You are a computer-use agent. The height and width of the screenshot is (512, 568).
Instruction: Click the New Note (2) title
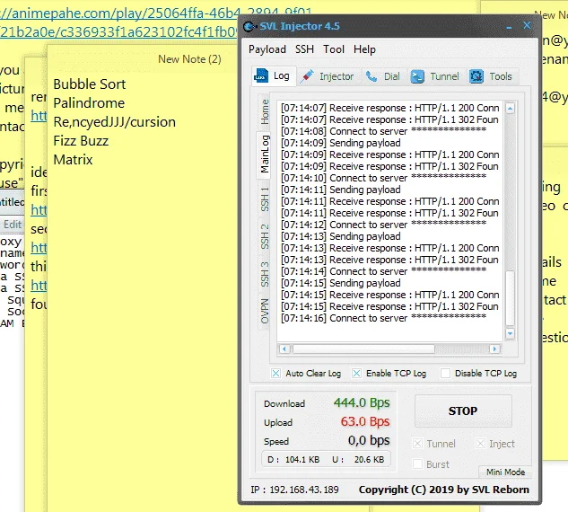[189, 59]
